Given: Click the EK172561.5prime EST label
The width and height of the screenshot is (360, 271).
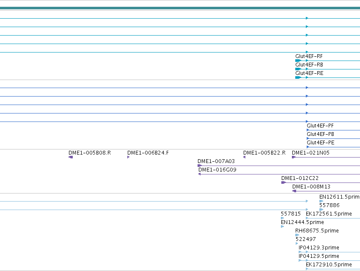Looking at the screenshot, I should 329,214.
